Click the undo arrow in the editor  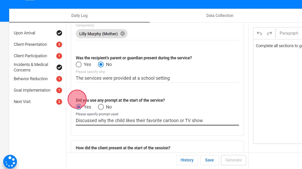coord(259,33)
